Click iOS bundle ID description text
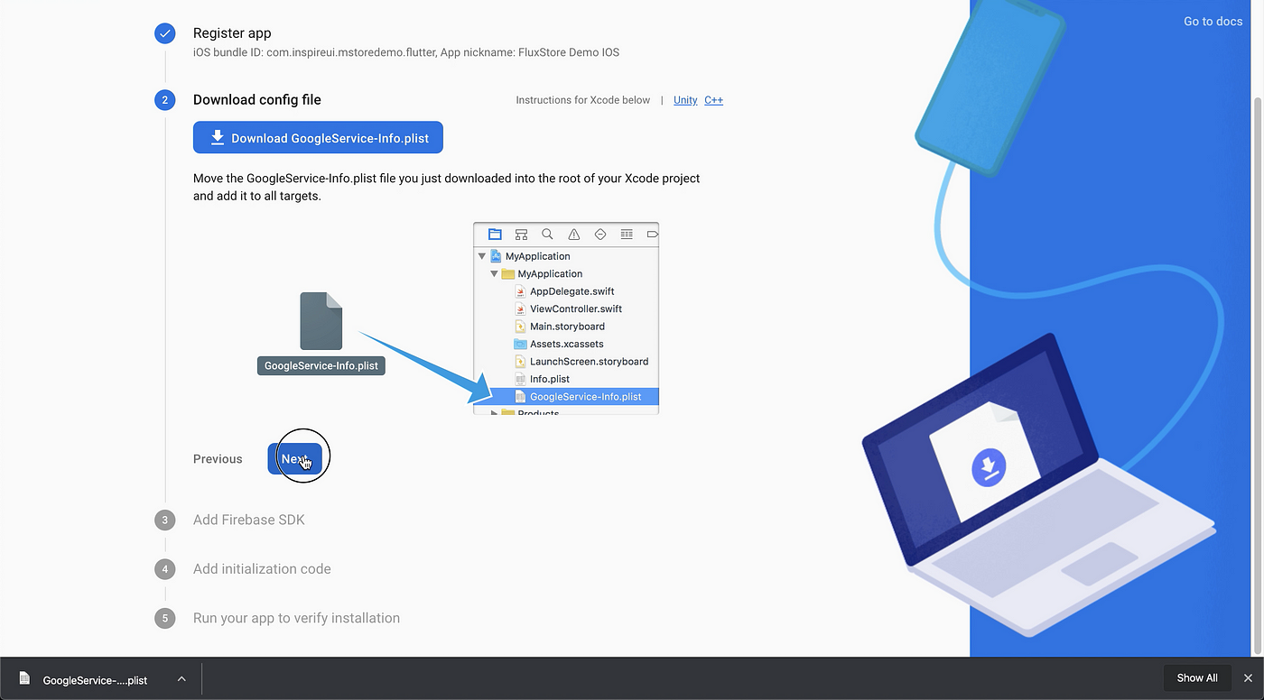The width and height of the screenshot is (1264, 700). pyautogui.click(x=406, y=52)
